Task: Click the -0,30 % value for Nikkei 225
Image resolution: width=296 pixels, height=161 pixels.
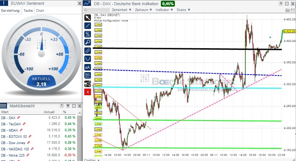Action: coord(70,155)
